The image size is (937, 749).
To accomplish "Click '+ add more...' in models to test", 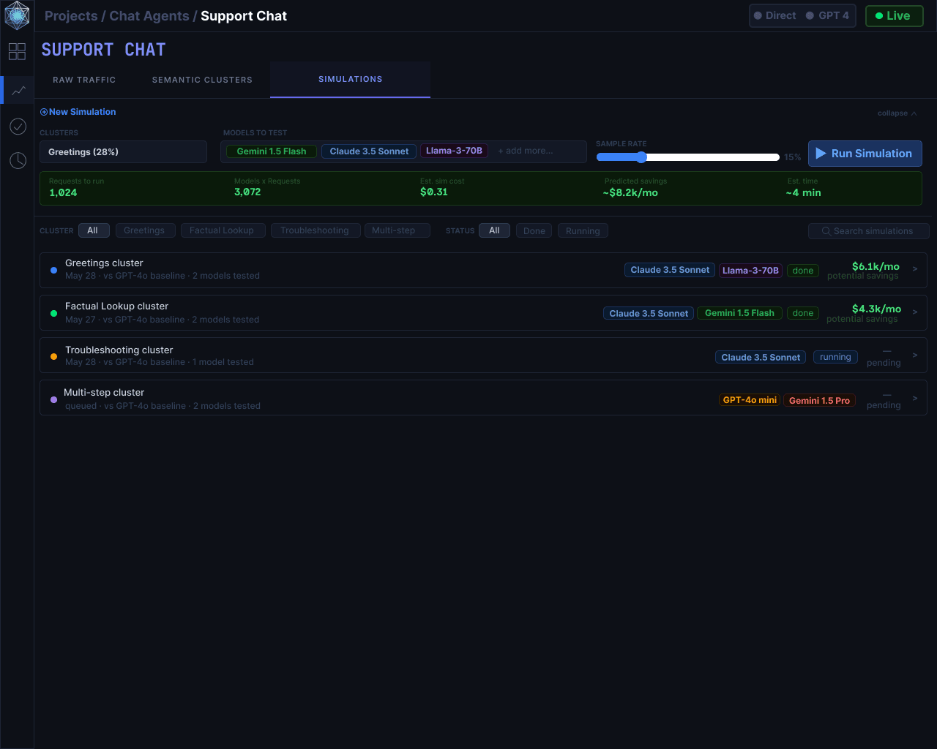I will pyautogui.click(x=526, y=151).
